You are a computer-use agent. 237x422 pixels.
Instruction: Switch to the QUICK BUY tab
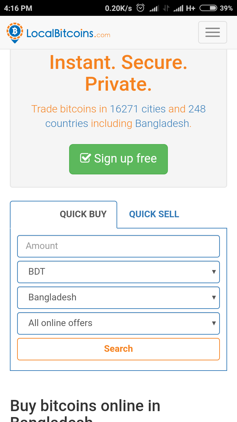(83, 214)
